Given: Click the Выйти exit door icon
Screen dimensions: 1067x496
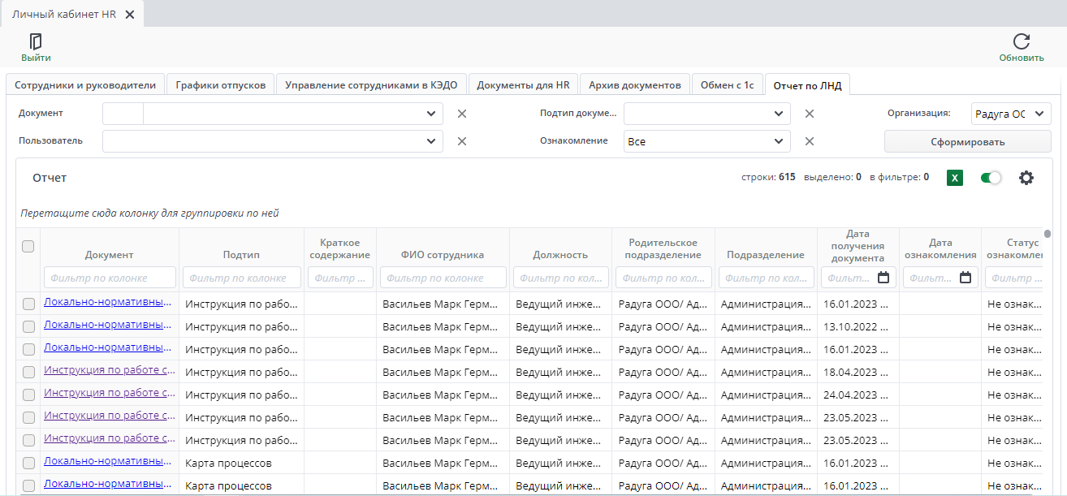Looking at the screenshot, I should tap(36, 42).
